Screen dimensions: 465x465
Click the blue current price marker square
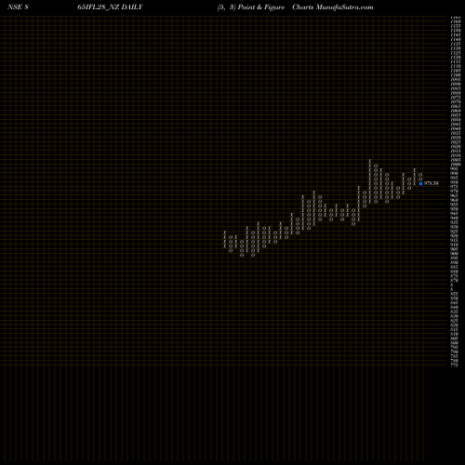point(420,183)
